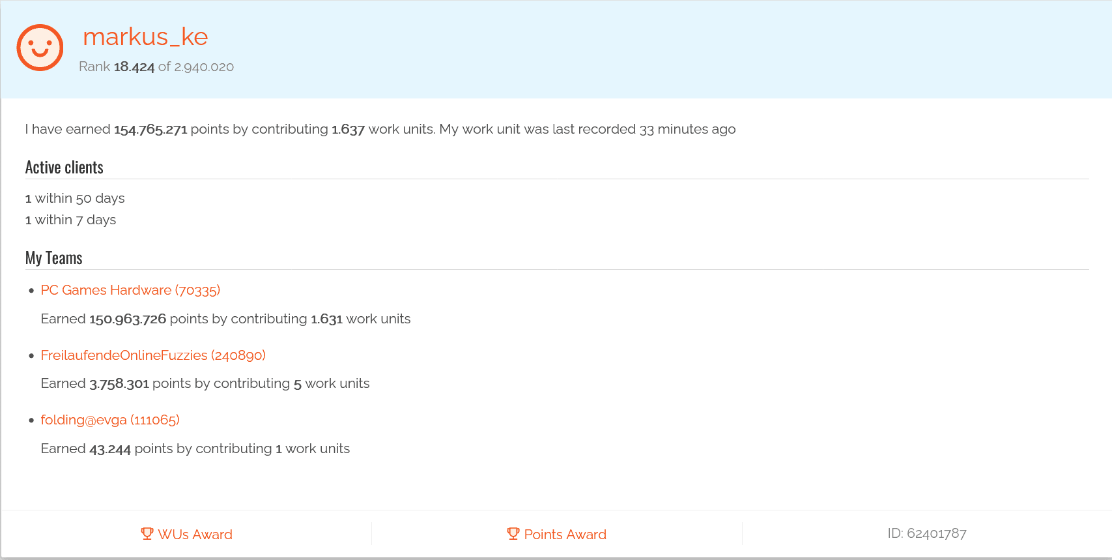Click the '1 within 7 days' line
1112x560 pixels.
[x=71, y=220]
